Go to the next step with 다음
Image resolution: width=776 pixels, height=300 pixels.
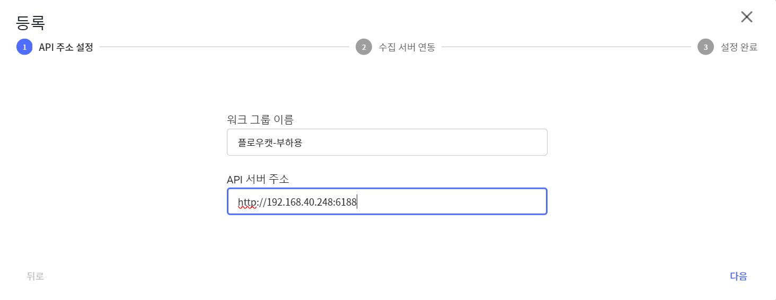(738, 276)
